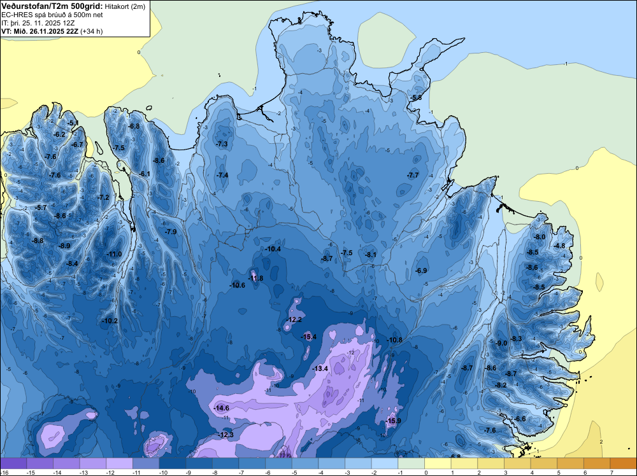Pick the legend swatch between -11 and -10
The width and height of the screenshot is (637, 476).
click(x=146, y=463)
